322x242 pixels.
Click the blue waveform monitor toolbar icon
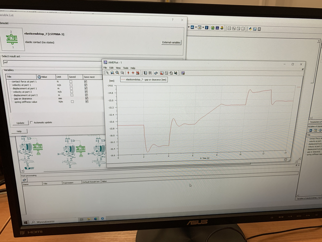click(x=217, y=28)
